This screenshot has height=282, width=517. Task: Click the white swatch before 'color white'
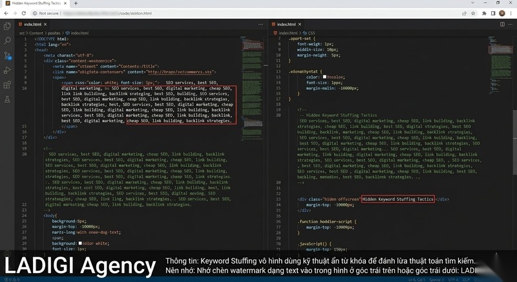click(x=79, y=243)
